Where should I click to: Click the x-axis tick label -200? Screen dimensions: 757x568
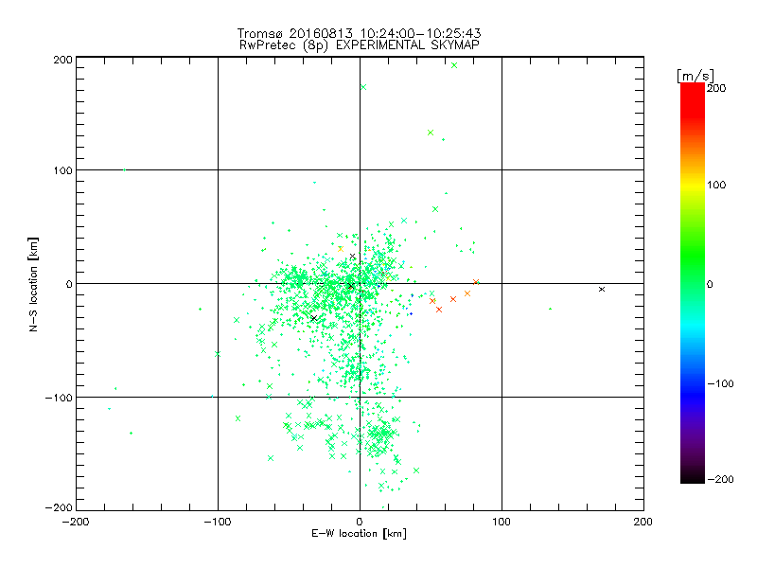(x=76, y=523)
